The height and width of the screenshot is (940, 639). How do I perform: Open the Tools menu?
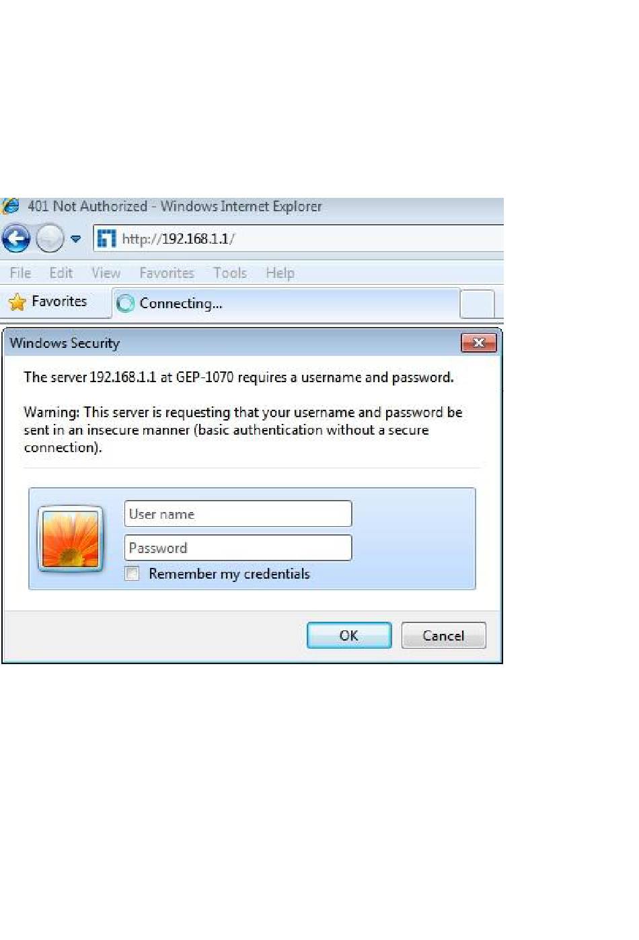pos(230,273)
